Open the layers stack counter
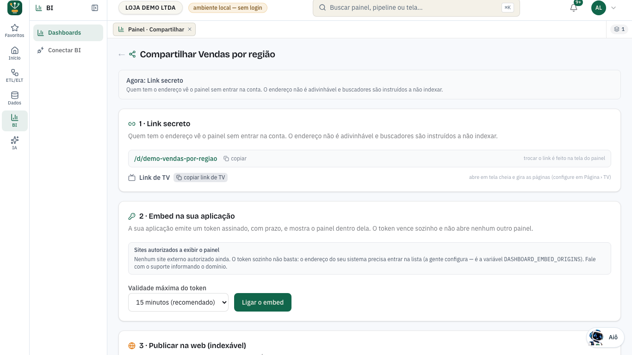 619,30
